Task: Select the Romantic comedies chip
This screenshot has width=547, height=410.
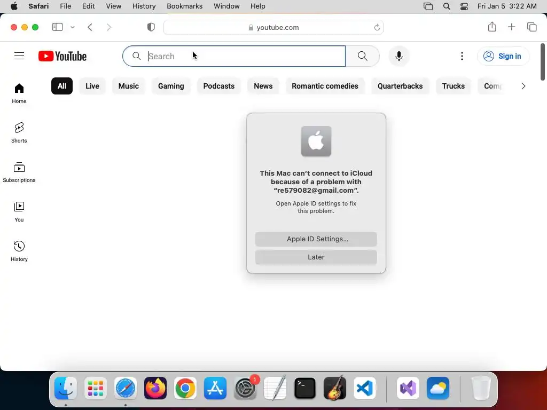Action: click(x=325, y=86)
